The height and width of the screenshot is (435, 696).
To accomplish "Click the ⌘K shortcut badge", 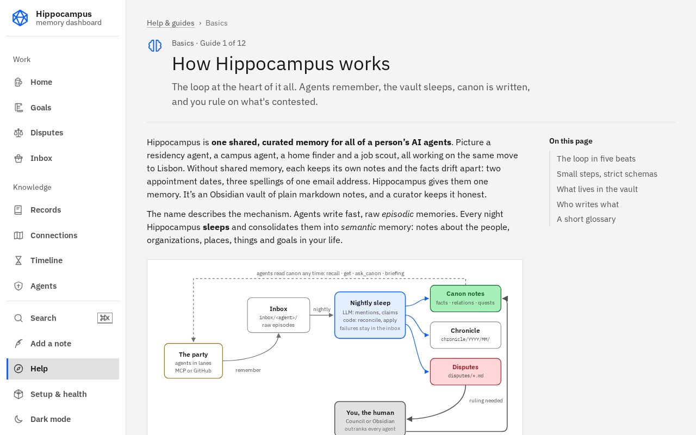I will 104,318.
